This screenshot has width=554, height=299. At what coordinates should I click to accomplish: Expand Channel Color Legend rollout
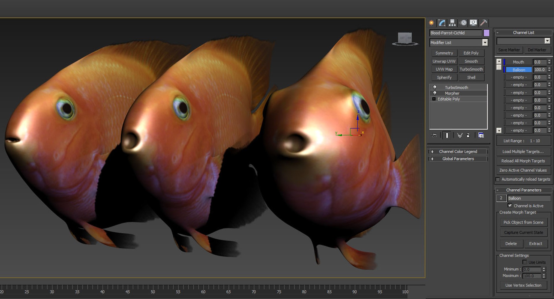tap(458, 152)
